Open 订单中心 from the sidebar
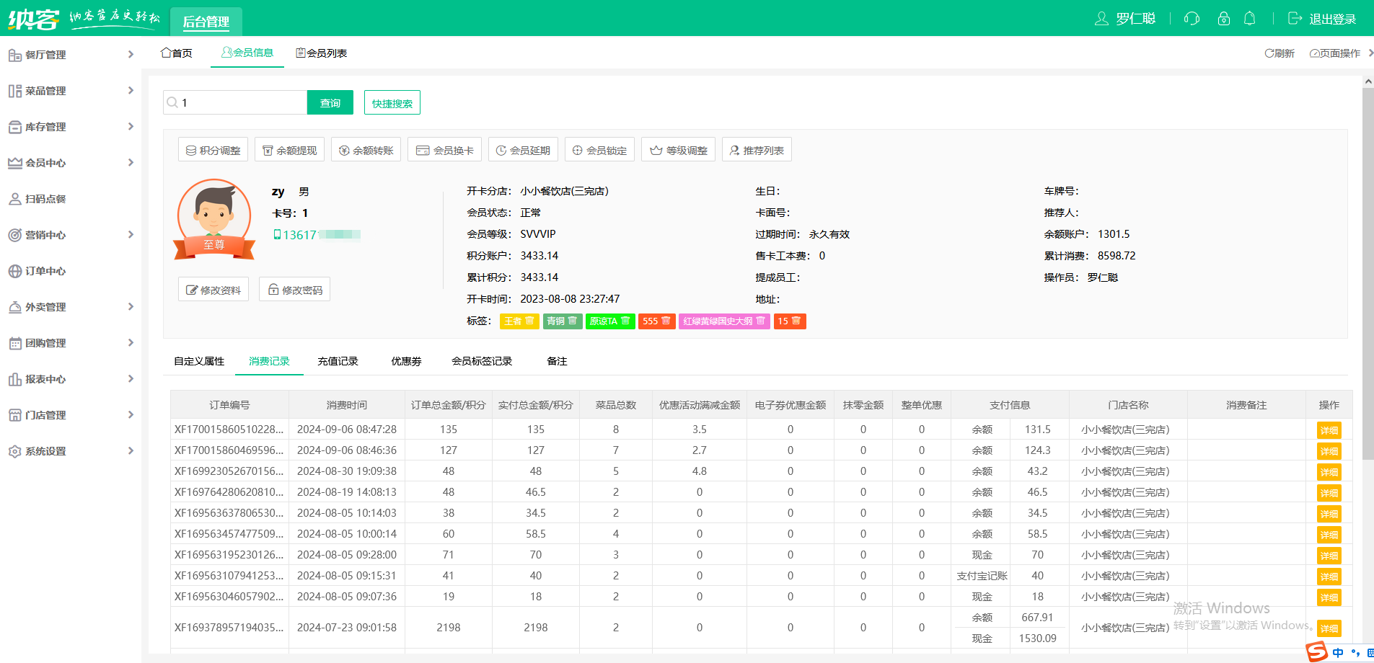 pos(45,271)
